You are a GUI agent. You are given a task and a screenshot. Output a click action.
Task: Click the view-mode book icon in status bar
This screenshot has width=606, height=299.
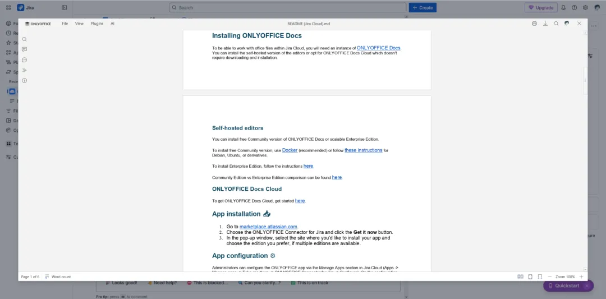pyautogui.click(x=521, y=277)
